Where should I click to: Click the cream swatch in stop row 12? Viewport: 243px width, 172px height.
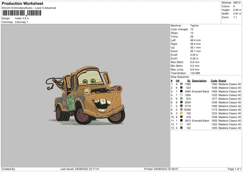(181, 124)
